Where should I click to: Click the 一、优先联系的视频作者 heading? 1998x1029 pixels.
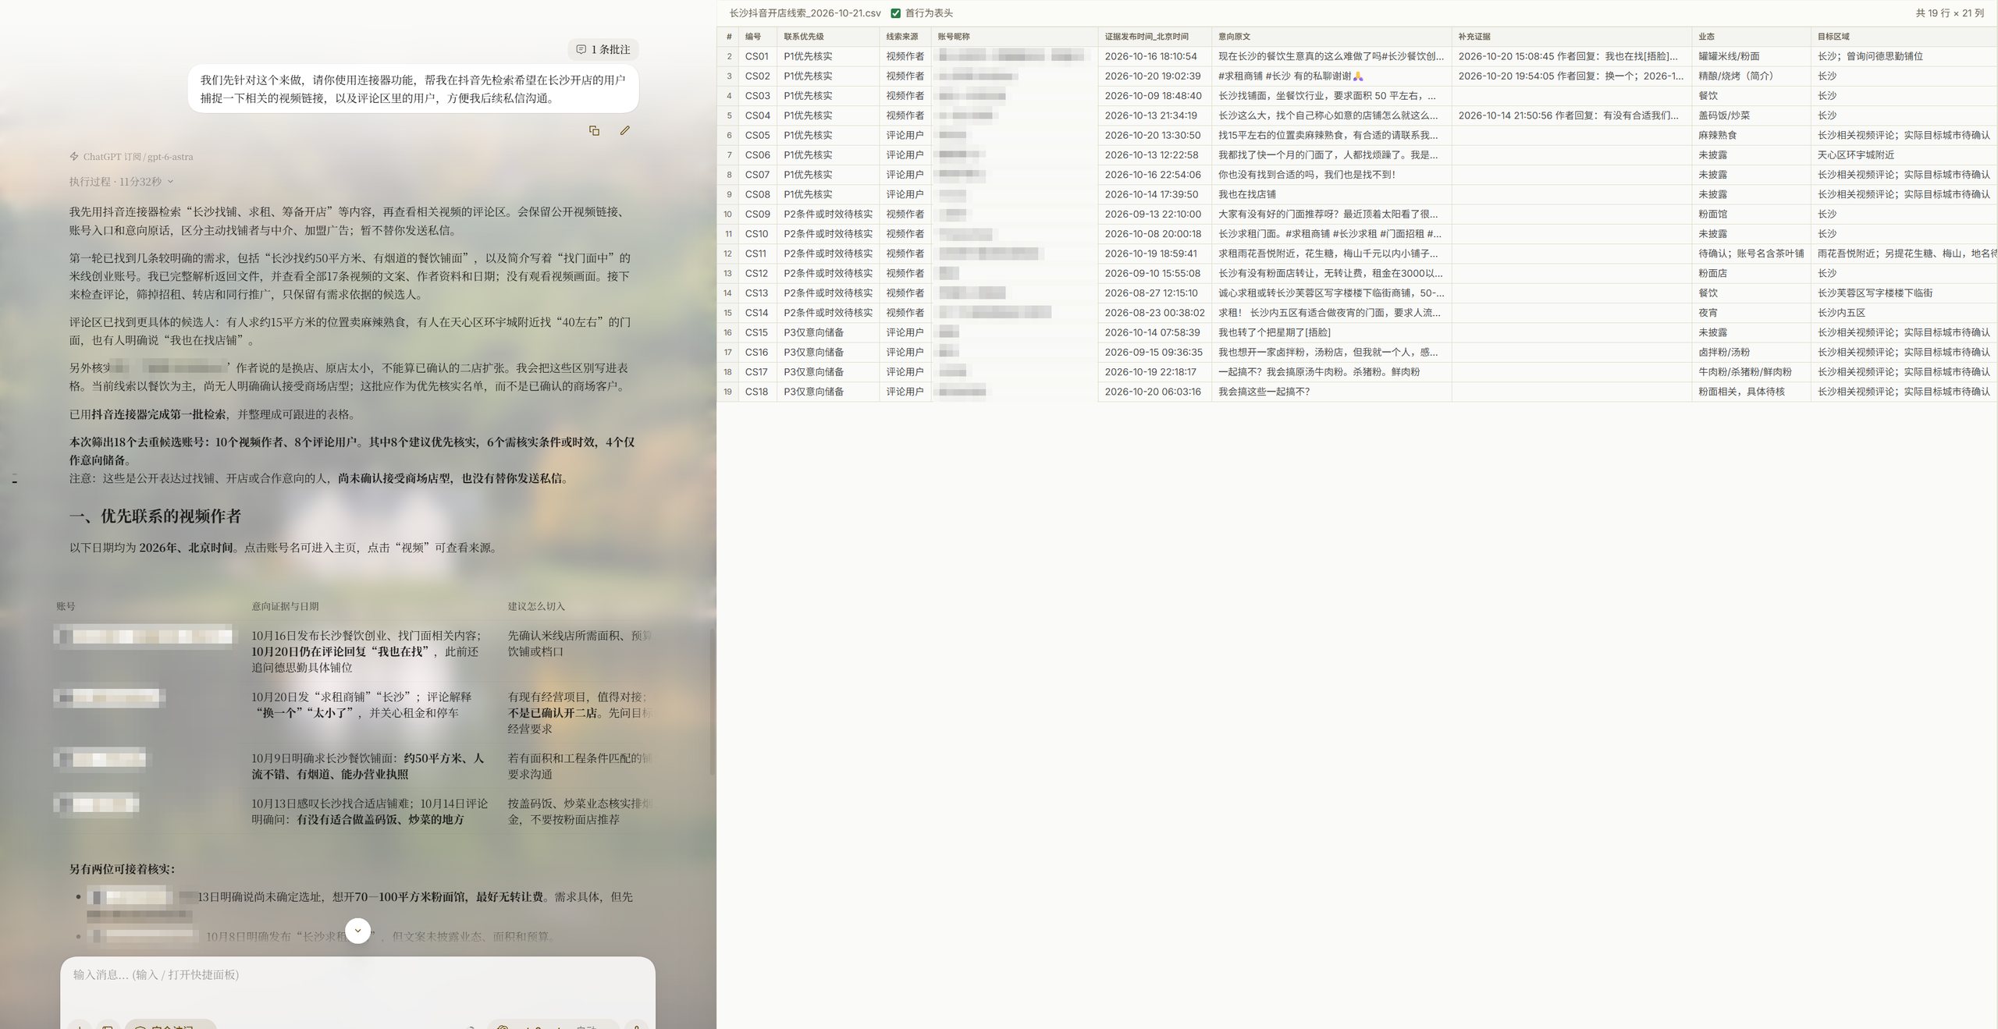(155, 516)
